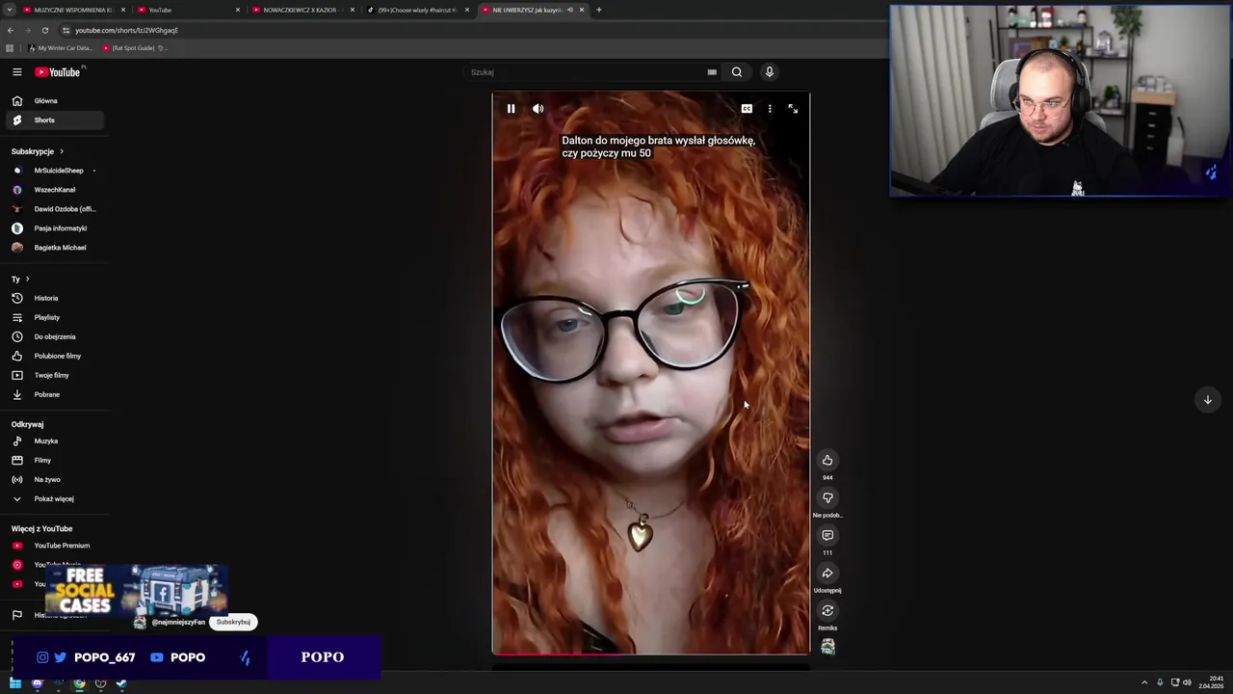1233x694 pixels.
Task: Open the Short's three-dot options menu
Action: 770,109
